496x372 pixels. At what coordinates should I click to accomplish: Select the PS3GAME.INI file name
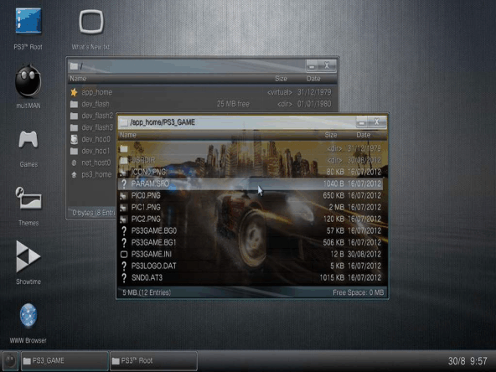pos(152,255)
